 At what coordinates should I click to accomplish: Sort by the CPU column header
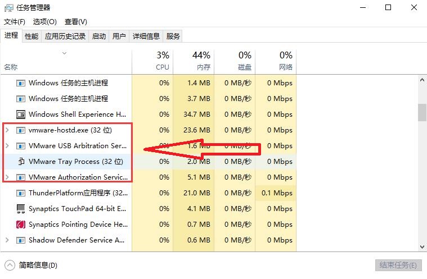[x=152, y=61]
